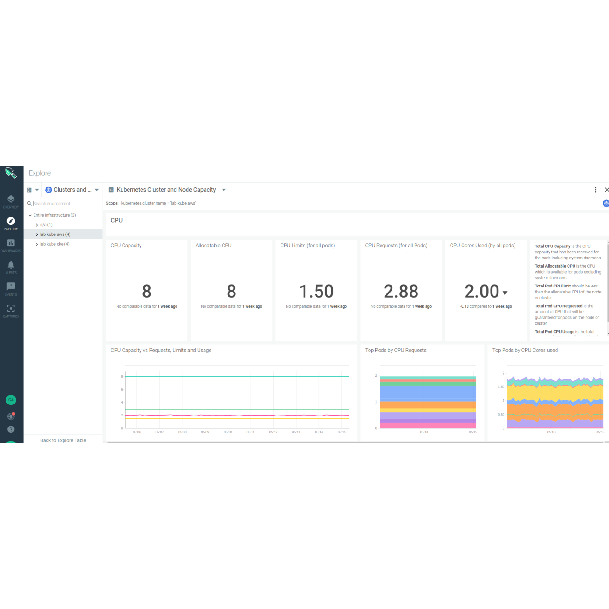
Task: Select lab-kube-aws (4) in the tree
Action: (x=55, y=234)
